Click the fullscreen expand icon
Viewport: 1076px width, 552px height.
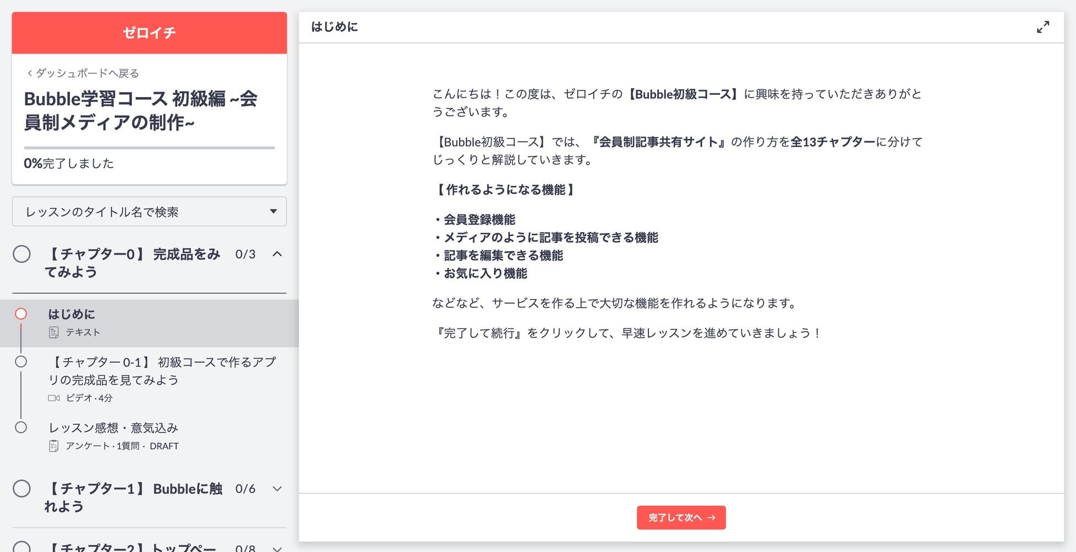(x=1042, y=27)
